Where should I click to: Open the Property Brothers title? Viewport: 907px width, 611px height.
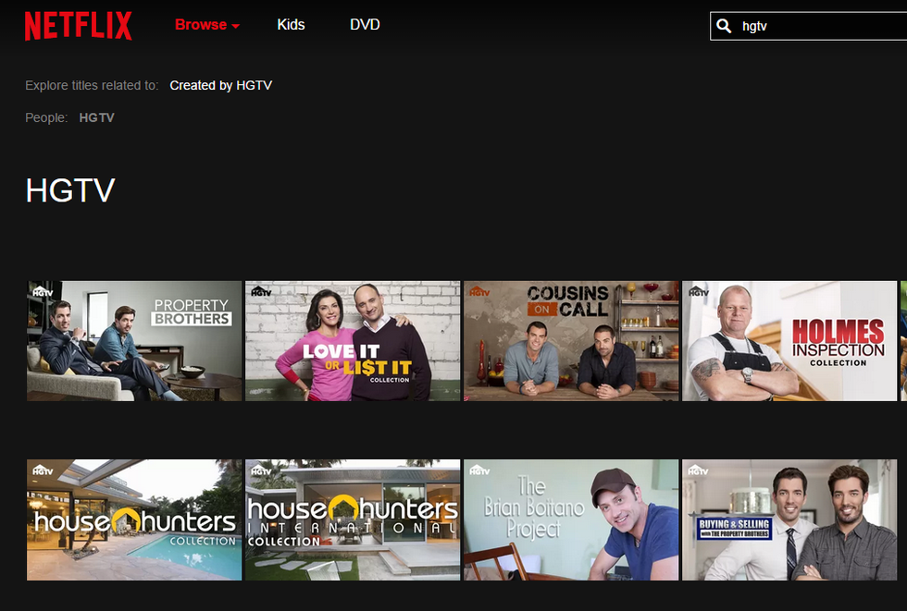pyautogui.click(x=134, y=341)
